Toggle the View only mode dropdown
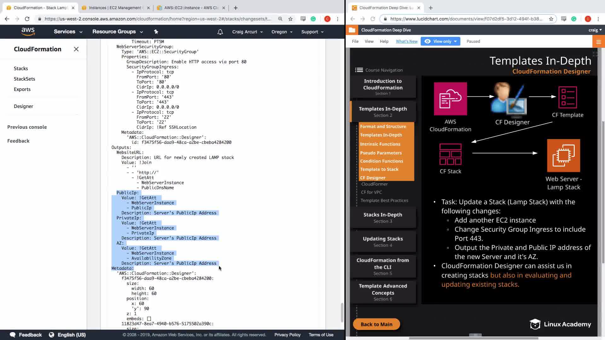The width and height of the screenshot is (605, 340). pyautogui.click(x=440, y=41)
